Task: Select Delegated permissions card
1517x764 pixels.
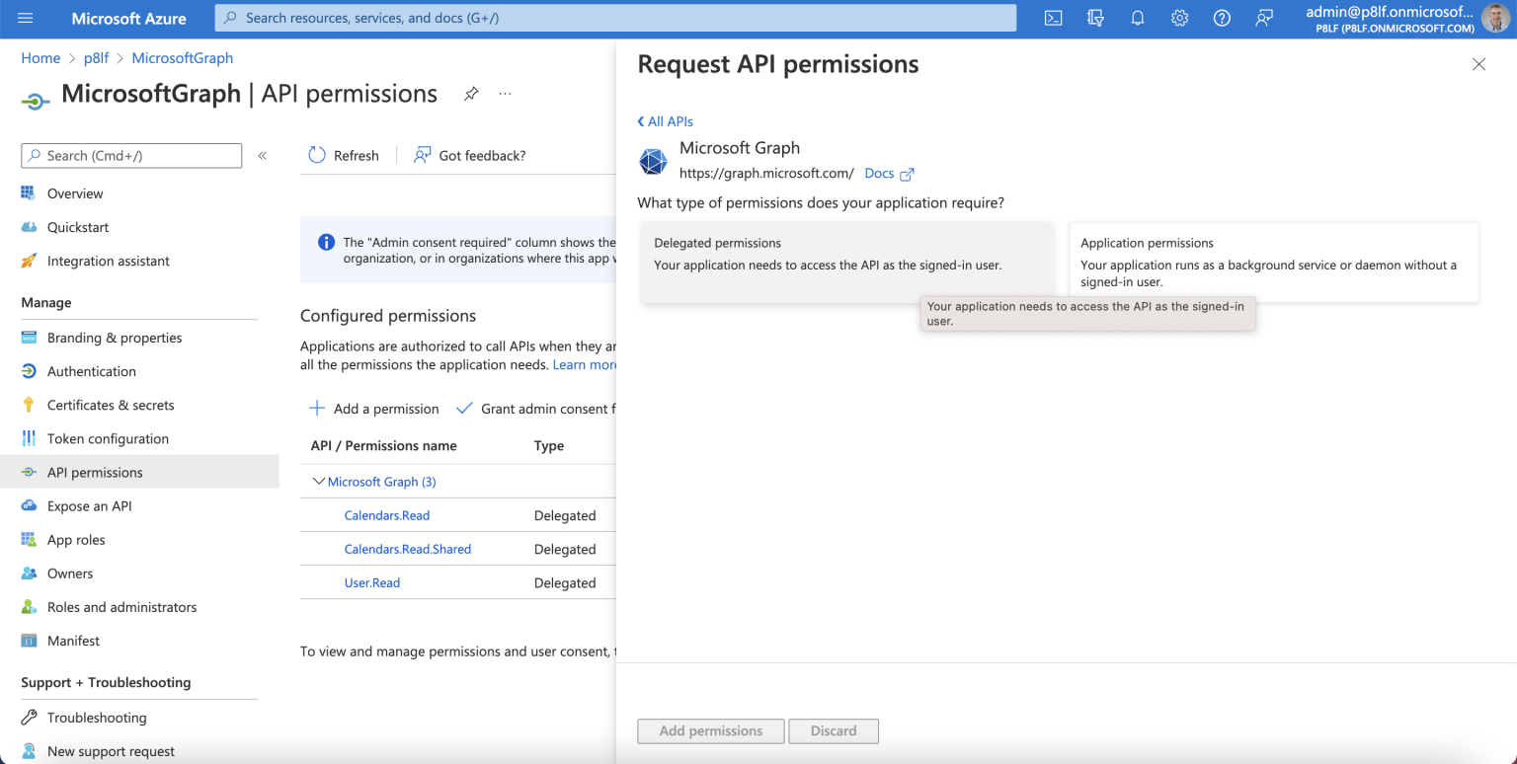Action: (x=846, y=261)
